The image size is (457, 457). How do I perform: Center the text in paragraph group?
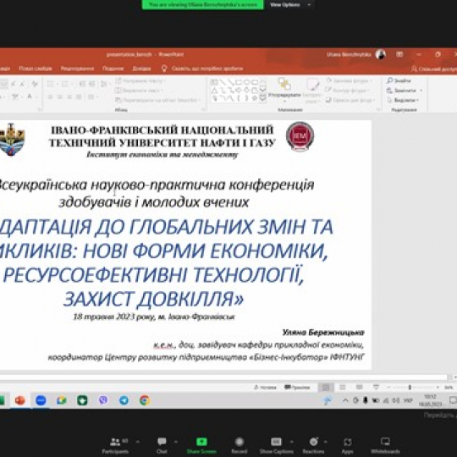pyautogui.click(x=60, y=96)
